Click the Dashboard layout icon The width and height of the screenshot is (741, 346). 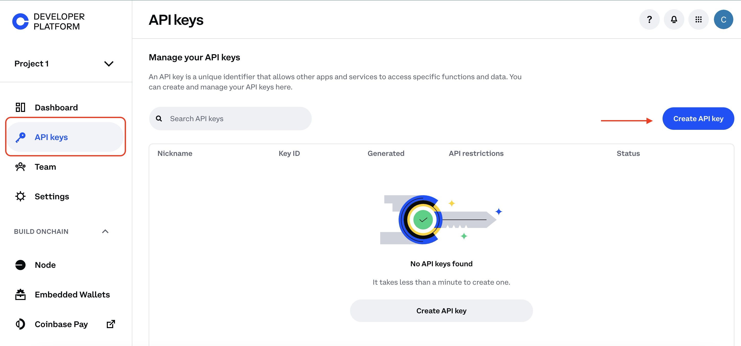point(20,107)
